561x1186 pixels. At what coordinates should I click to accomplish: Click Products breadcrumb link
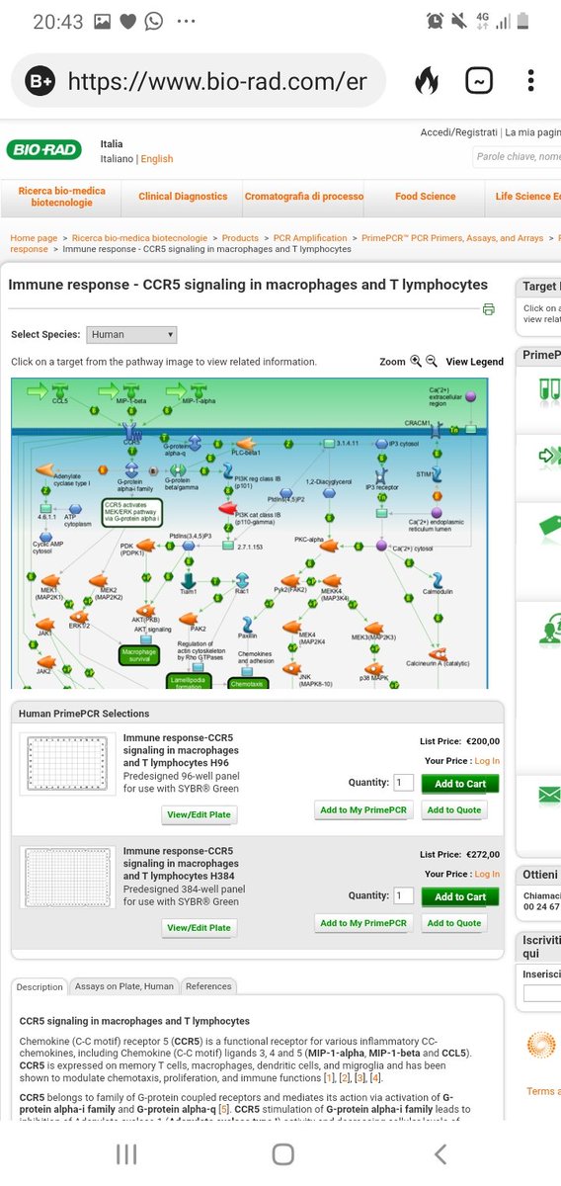tap(240, 238)
